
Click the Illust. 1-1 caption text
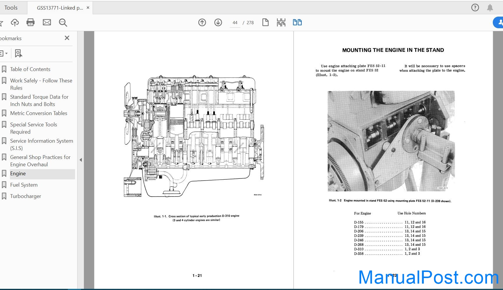pyautogui.click(x=197, y=218)
